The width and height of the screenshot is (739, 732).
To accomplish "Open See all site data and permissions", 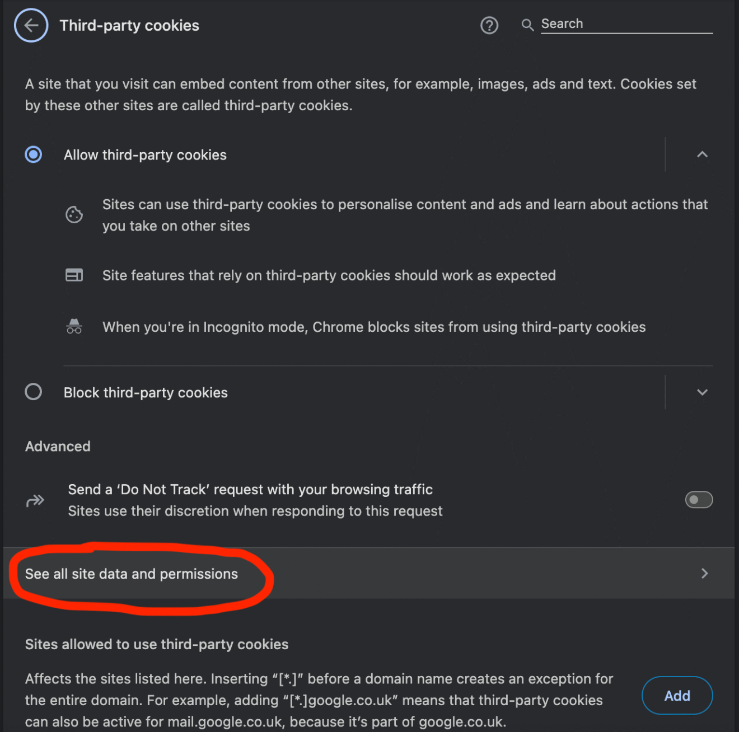I will (132, 574).
